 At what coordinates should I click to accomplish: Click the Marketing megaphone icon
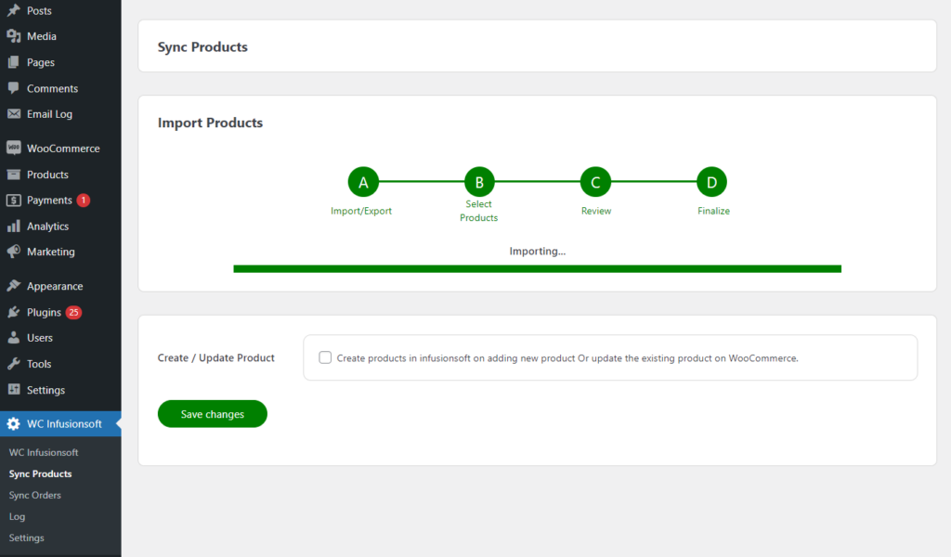click(x=13, y=252)
